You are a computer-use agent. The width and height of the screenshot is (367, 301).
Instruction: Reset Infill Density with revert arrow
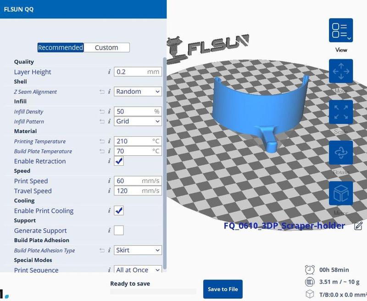[102, 112]
